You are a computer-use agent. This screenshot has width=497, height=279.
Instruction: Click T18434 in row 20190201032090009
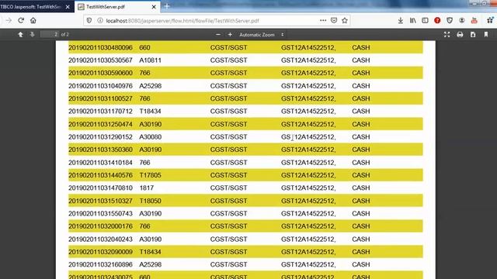click(150, 252)
